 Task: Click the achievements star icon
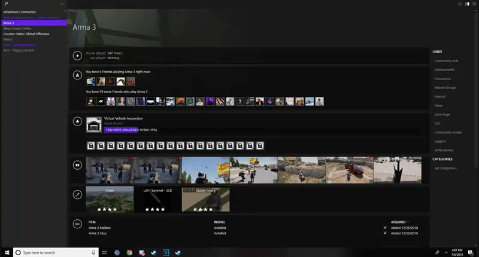point(77,121)
